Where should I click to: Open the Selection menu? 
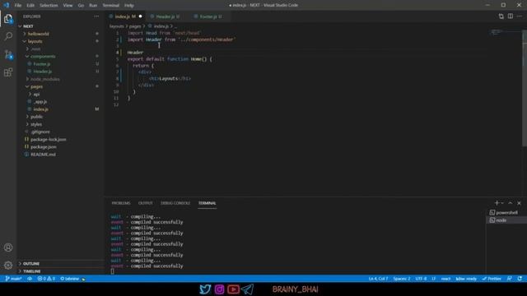coord(49,6)
